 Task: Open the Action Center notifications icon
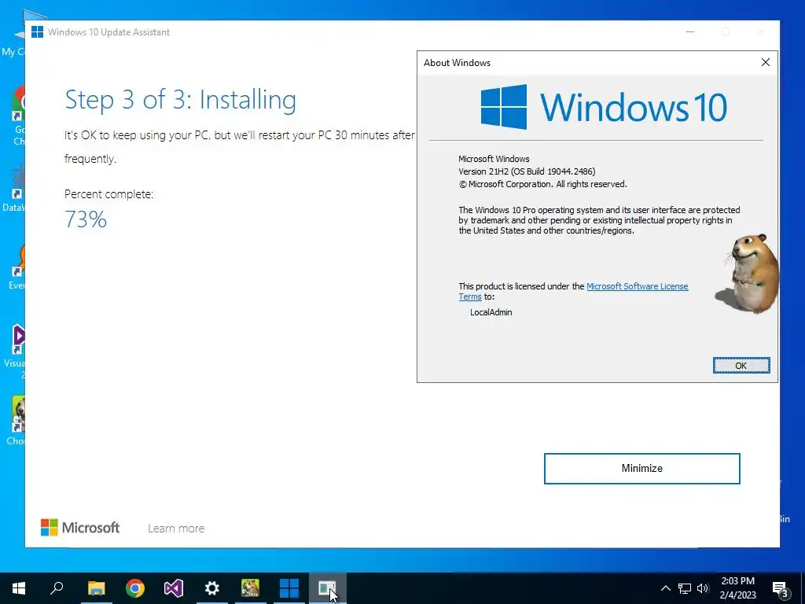[780, 588]
